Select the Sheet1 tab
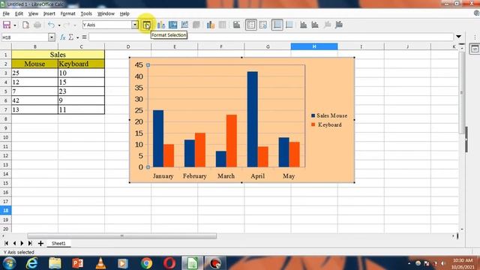 coord(58,243)
